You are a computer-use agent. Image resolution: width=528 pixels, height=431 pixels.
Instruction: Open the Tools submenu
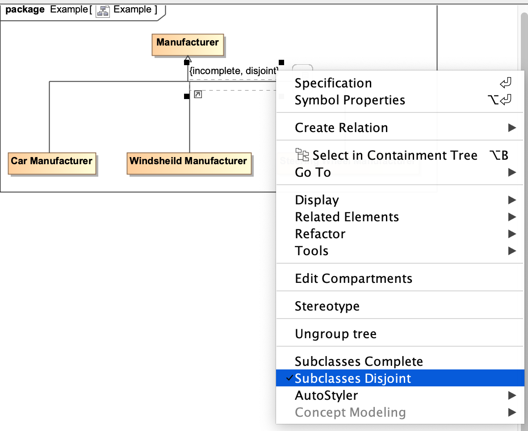[311, 251]
